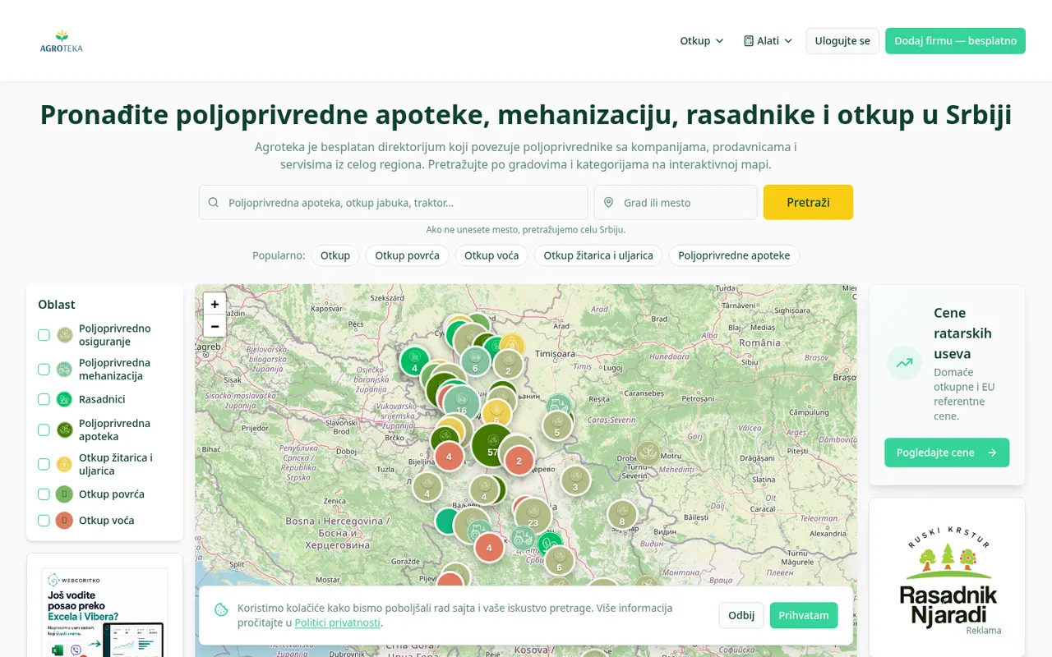This screenshot has width=1052, height=657.
Task: Open the Webcoritko Excel and Viber ad
Action: click(x=105, y=612)
